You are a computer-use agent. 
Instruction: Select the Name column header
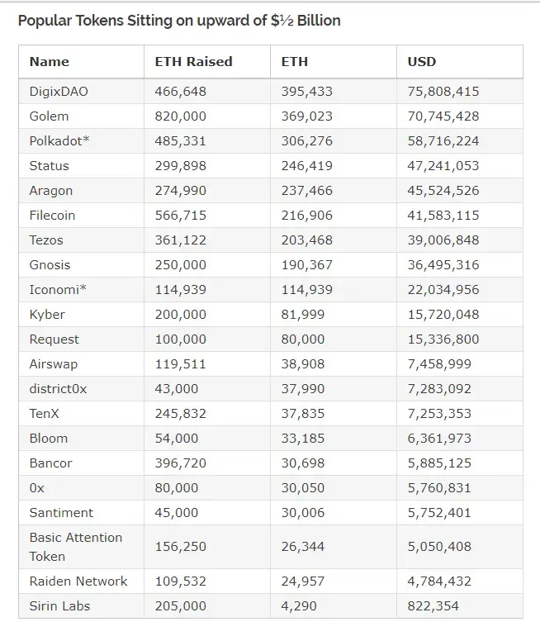(x=49, y=62)
